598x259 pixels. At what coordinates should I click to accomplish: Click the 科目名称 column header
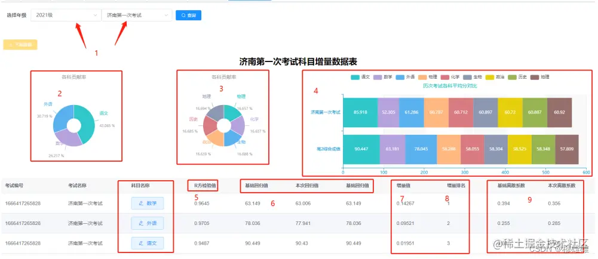(x=140, y=186)
